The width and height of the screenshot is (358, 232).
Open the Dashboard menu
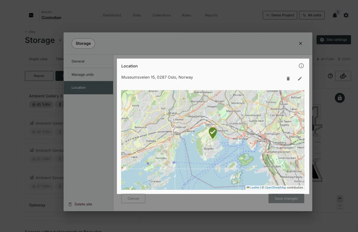112,15
